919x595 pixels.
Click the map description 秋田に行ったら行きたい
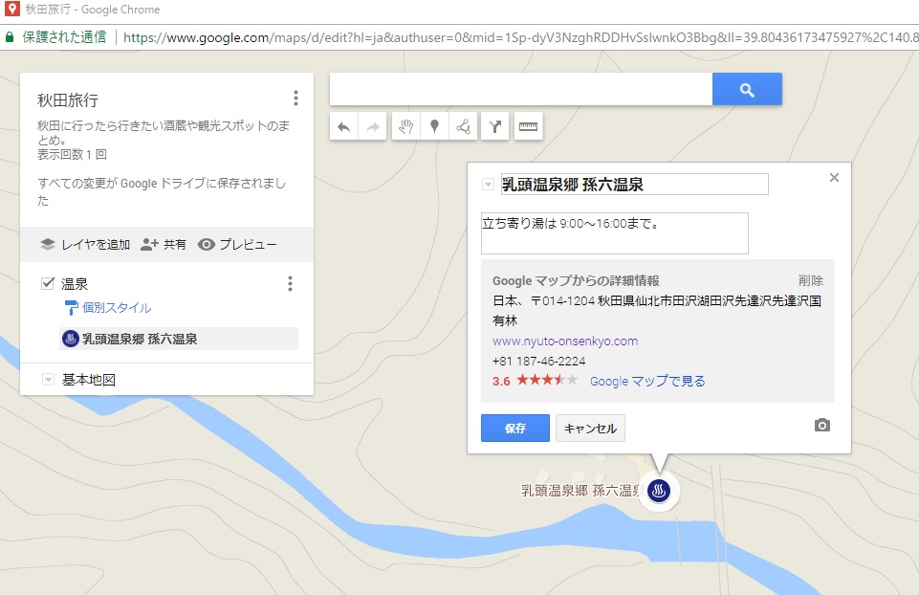[x=164, y=132]
